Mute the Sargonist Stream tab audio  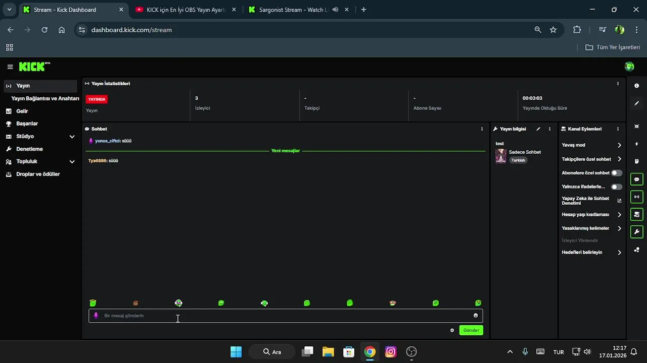(335, 10)
